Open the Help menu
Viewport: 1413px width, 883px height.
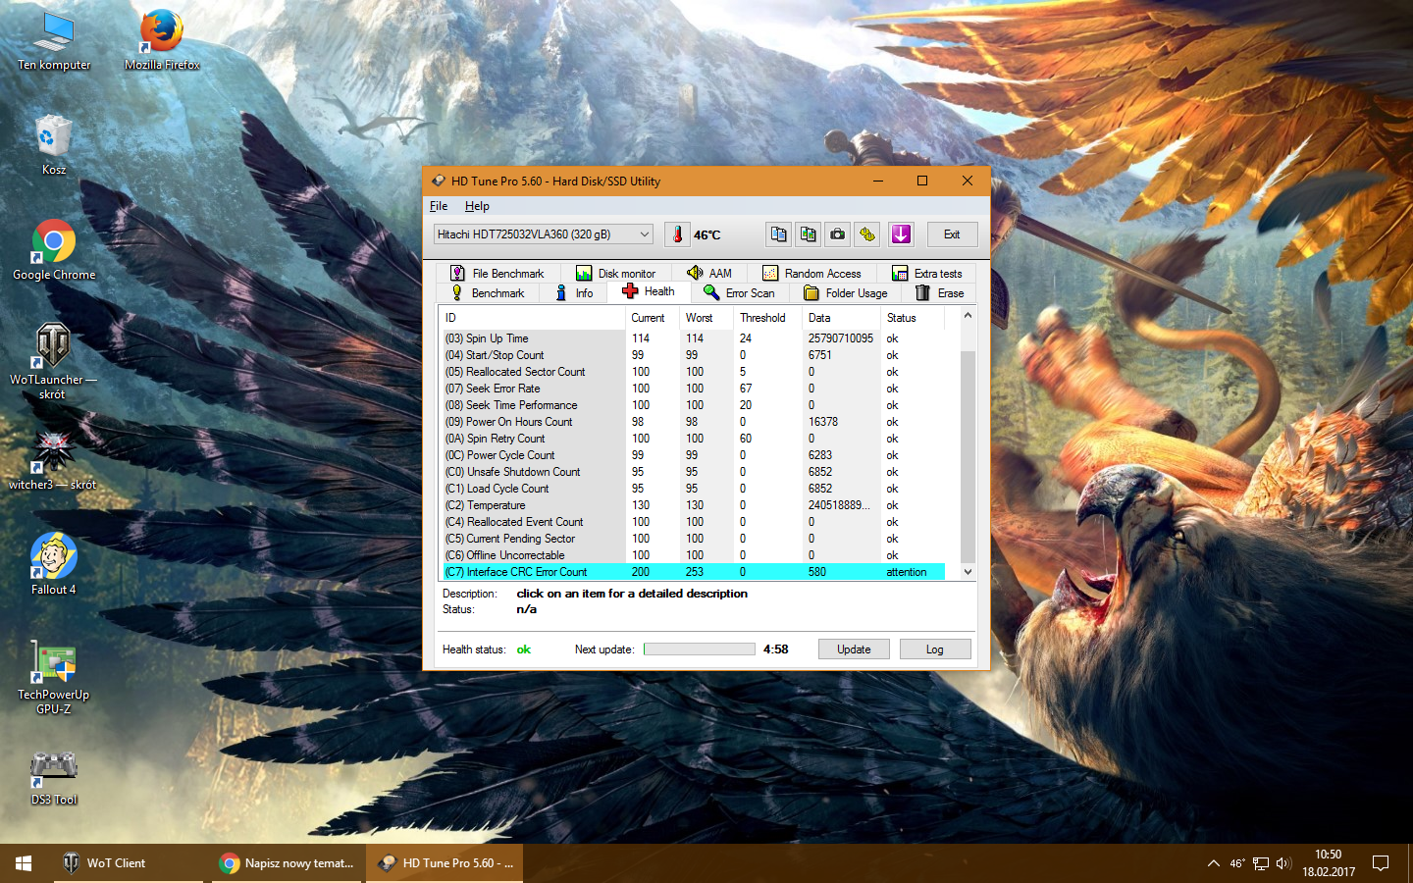click(477, 206)
